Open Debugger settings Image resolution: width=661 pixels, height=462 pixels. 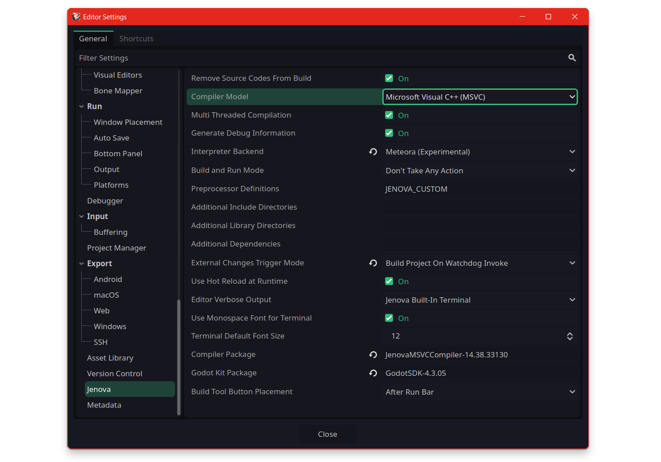pos(105,201)
